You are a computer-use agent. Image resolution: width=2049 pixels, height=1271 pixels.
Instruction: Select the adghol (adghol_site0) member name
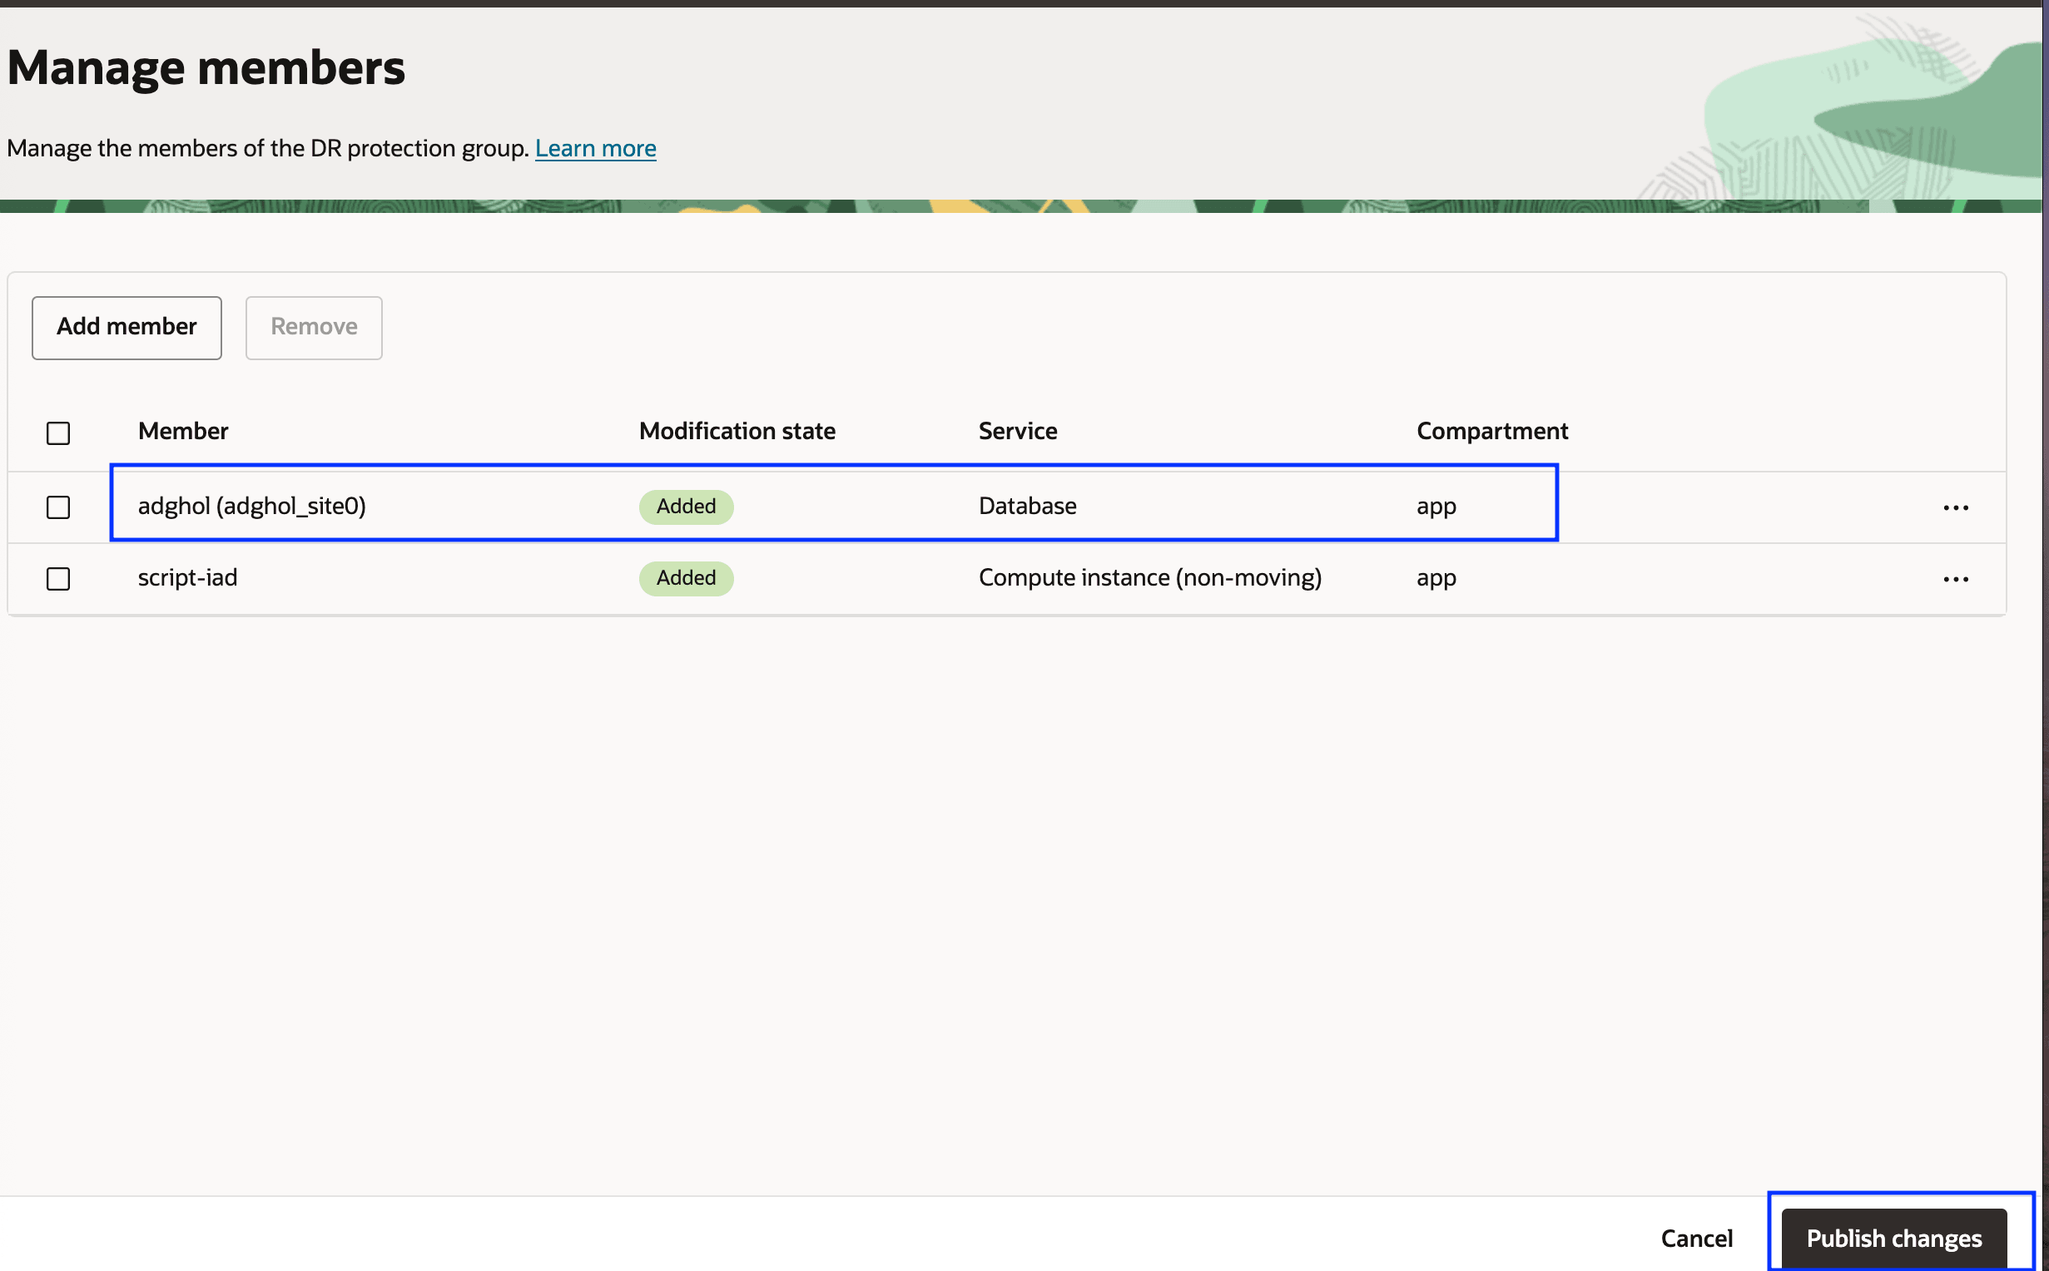pyautogui.click(x=251, y=506)
